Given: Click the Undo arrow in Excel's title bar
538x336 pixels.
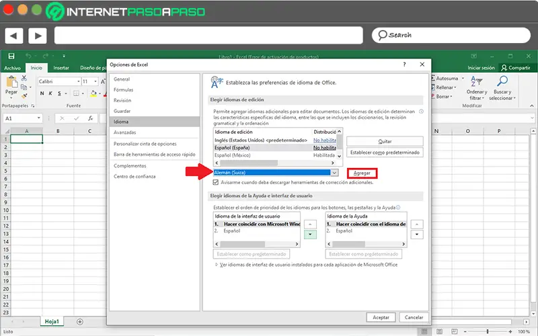Looking at the screenshot, I should click(28, 56).
